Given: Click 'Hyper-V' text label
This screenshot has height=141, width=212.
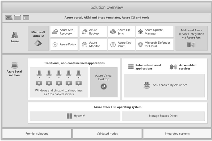Looking at the screenshot, I should coord(79,116).
